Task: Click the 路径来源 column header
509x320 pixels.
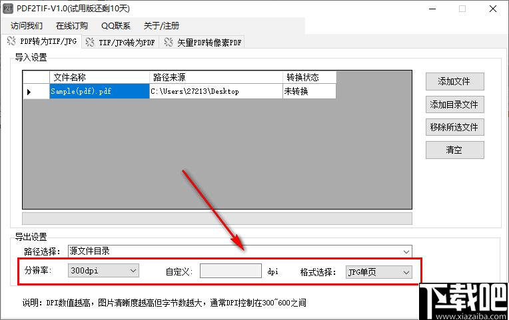Action: tap(216, 77)
